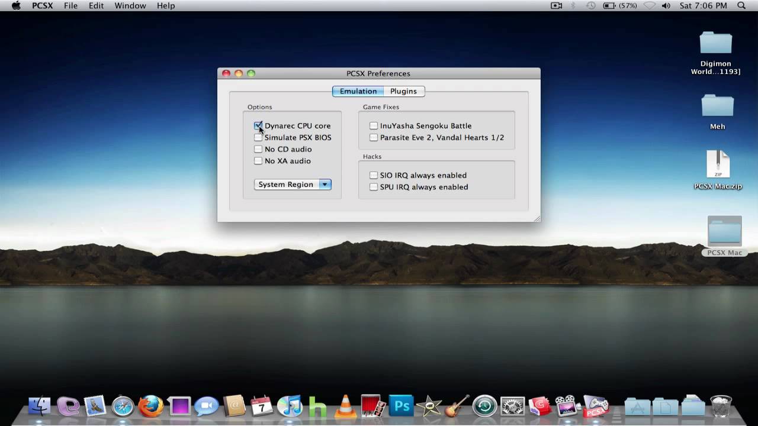
Task: Click the preferences window resize grip
Action: [x=537, y=218]
